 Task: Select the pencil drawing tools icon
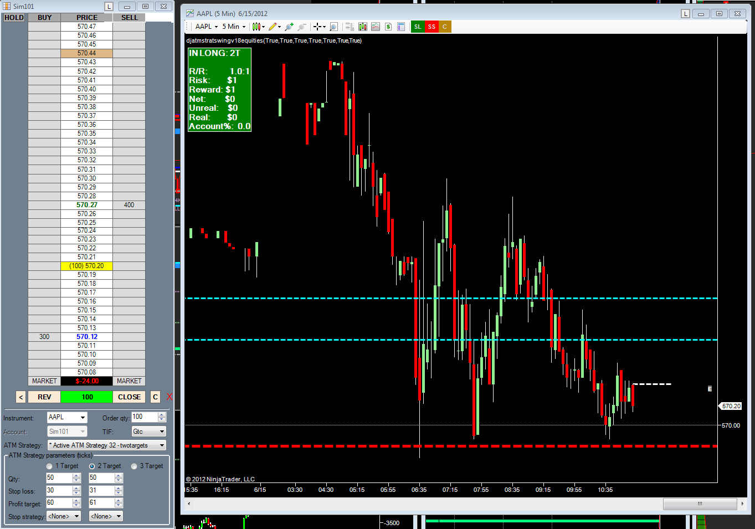point(273,27)
